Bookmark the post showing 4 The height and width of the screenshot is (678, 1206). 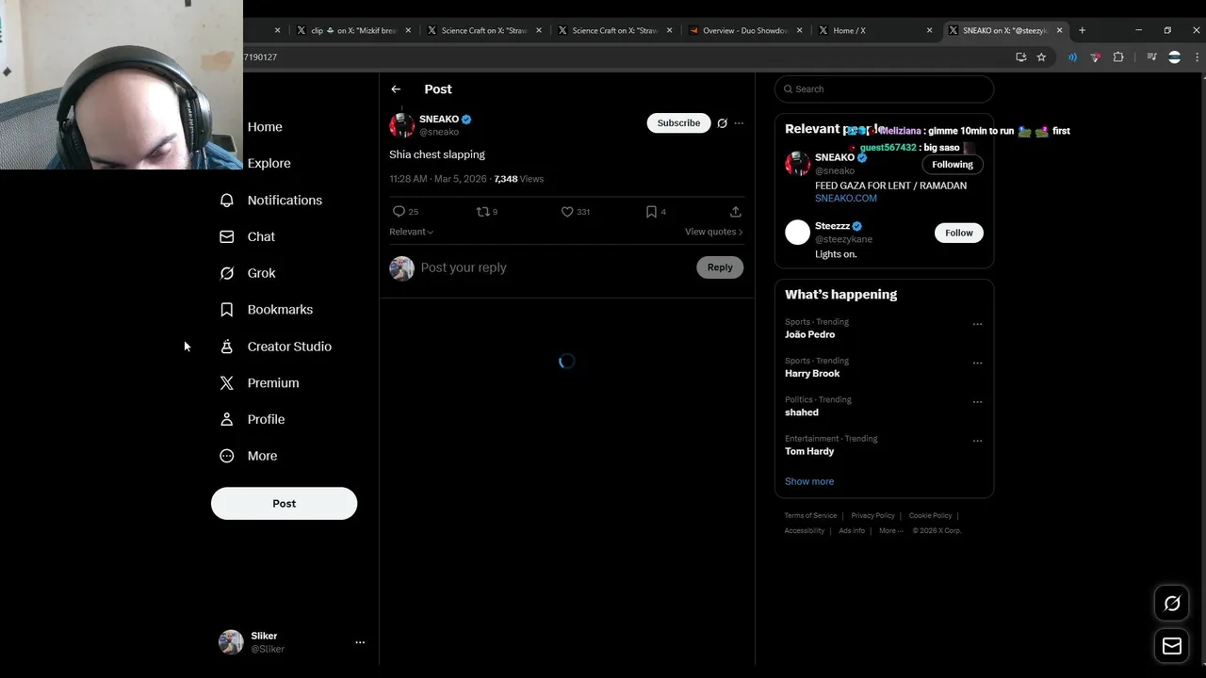pyautogui.click(x=651, y=212)
